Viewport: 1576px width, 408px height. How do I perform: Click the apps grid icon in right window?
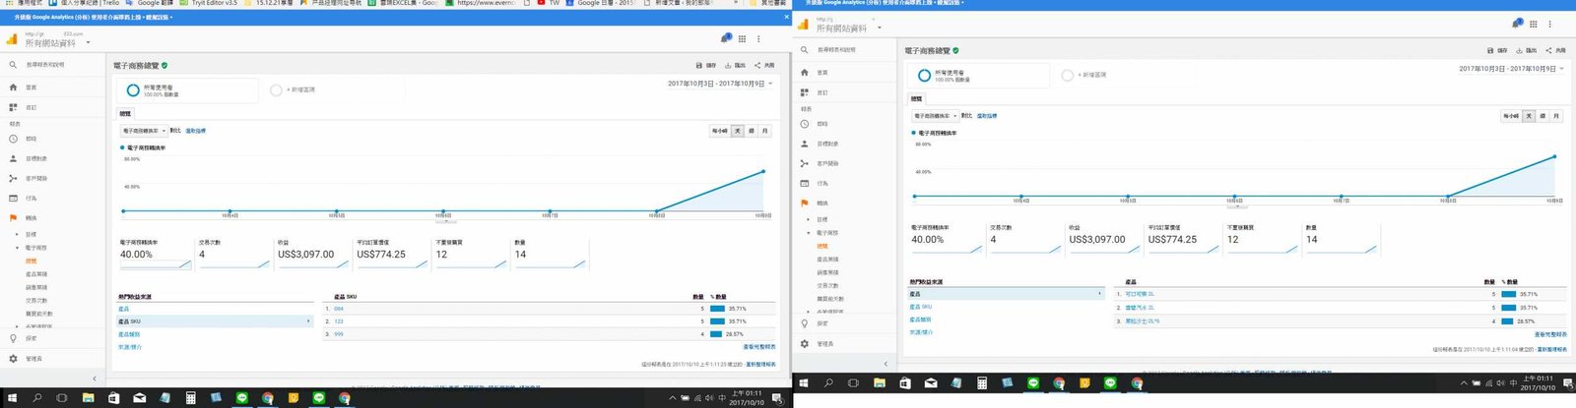[x=1534, y=25]
